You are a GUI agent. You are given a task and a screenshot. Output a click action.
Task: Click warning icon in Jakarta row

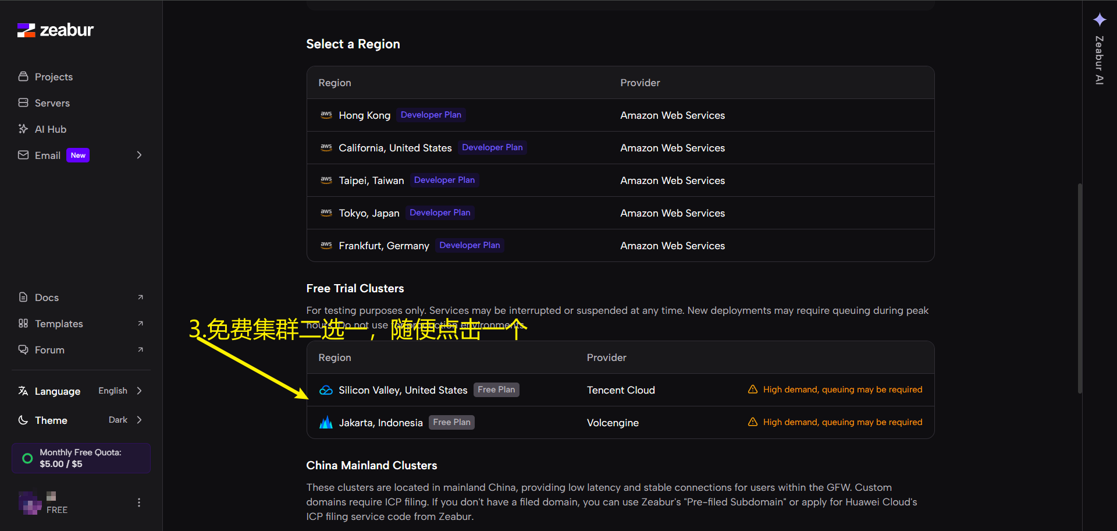pyautogui.click(x=753, y=422)
